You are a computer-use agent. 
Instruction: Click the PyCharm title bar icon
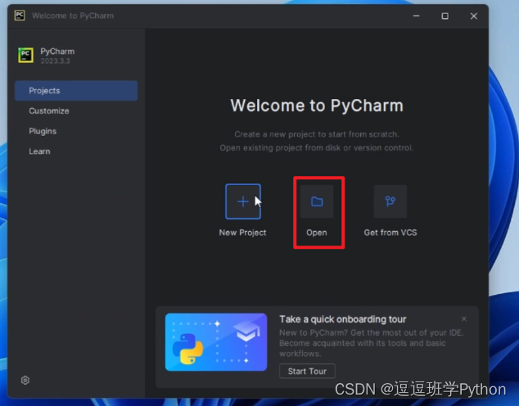(20, 16)
